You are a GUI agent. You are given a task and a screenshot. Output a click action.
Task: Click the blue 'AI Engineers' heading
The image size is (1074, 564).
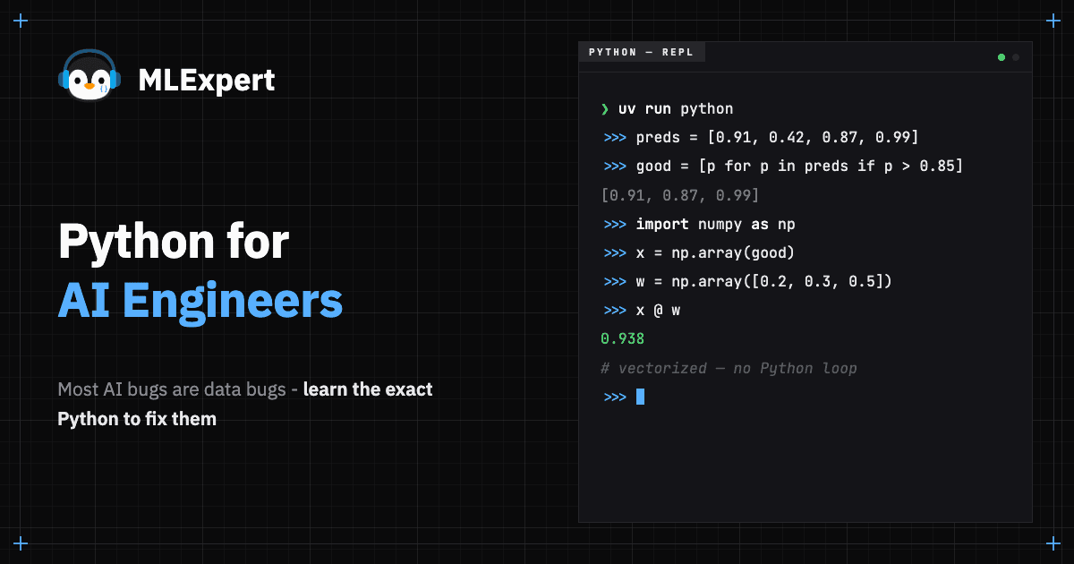(x=200, y=301)
